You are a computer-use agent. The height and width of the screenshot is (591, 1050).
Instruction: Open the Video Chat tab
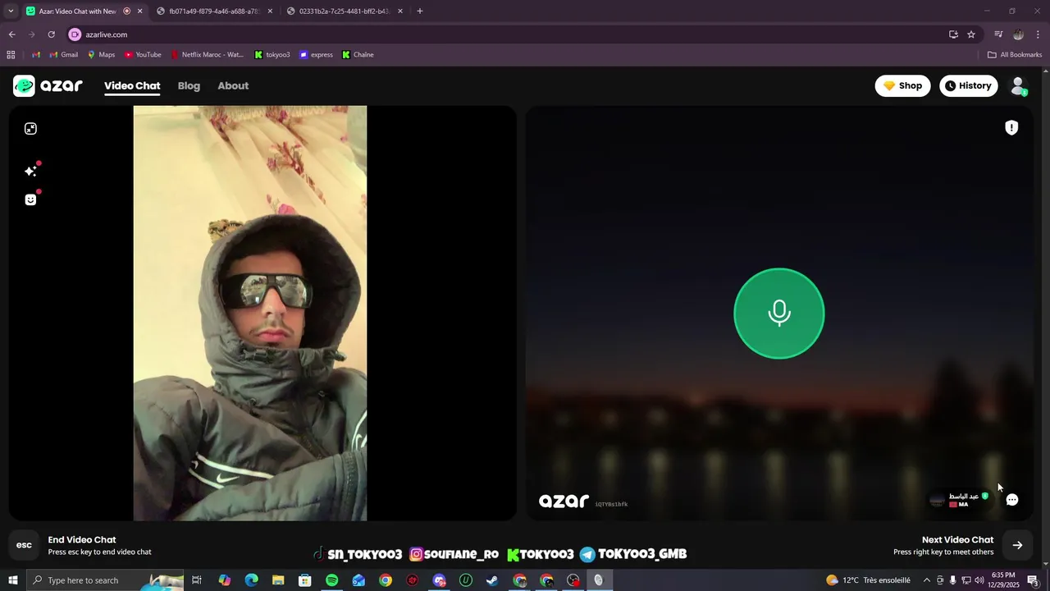tap(132, 85)
